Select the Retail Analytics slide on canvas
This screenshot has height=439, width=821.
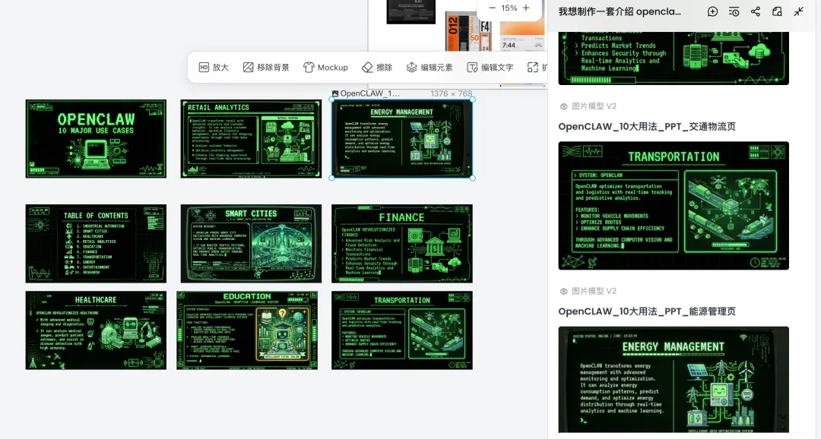coord(252,139)
